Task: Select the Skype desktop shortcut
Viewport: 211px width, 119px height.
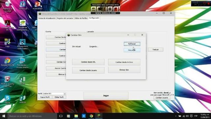Action: [7, 99]
